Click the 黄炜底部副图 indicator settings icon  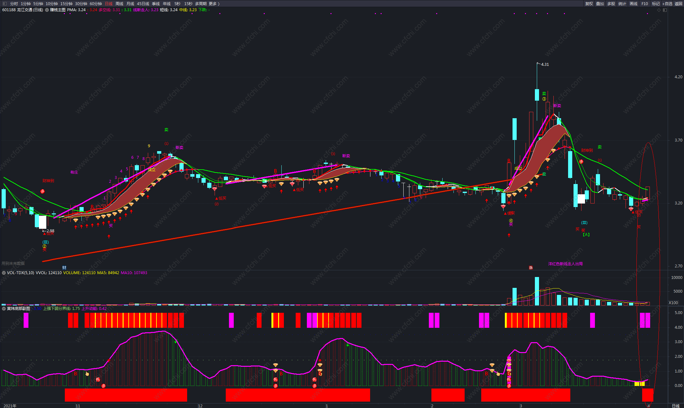[x=4, y=309]
